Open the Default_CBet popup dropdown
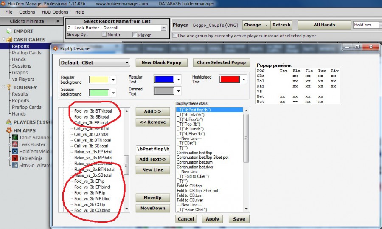 click(x=95, y=63)
